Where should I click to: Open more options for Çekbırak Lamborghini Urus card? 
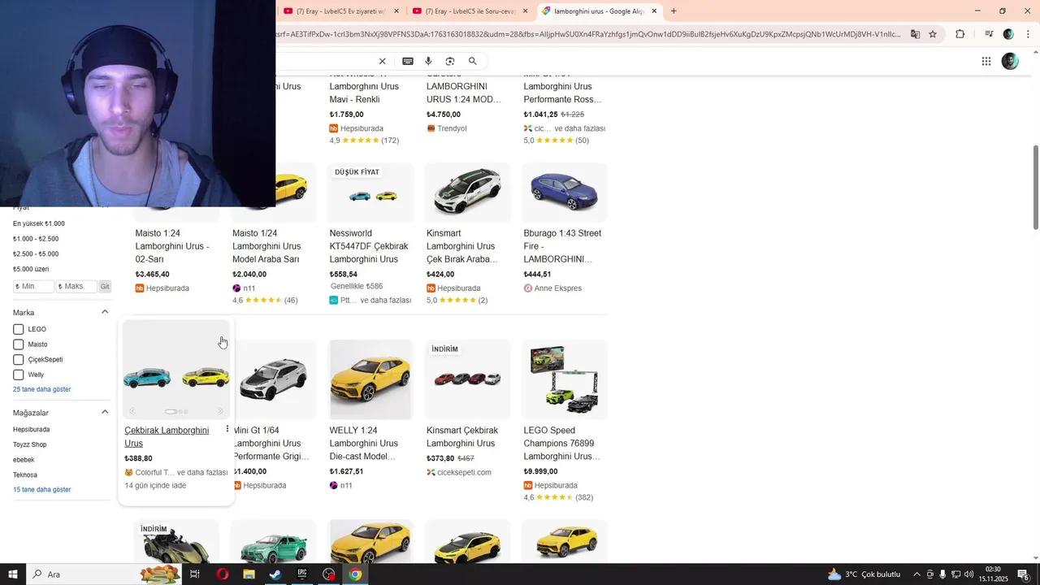point(227,429)
